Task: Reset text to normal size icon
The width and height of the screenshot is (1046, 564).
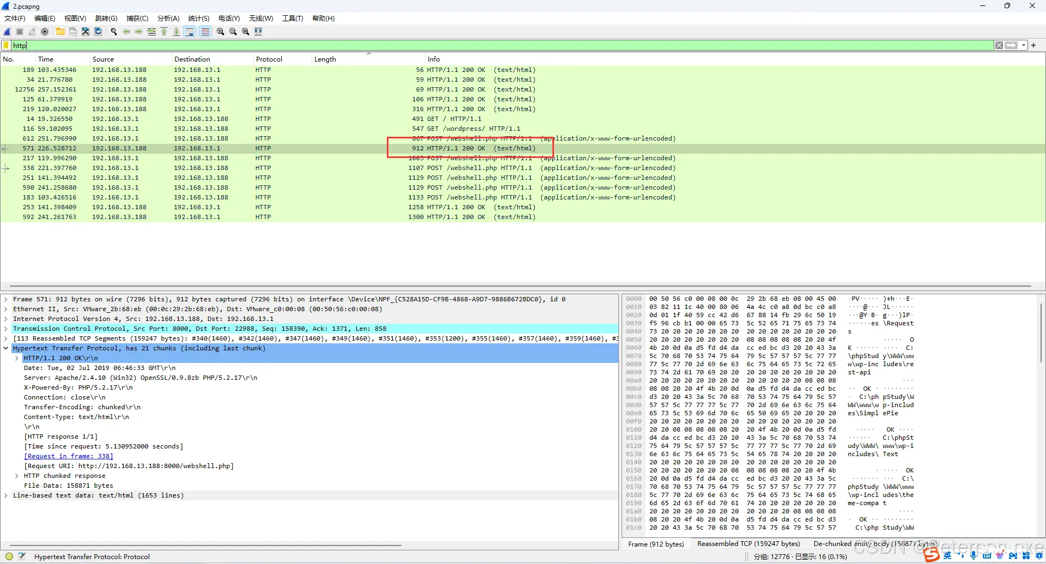Action: tap(246, 32)
